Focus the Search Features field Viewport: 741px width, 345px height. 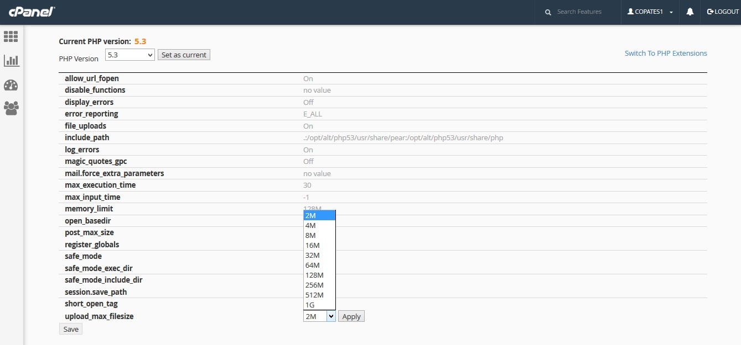click(579, 12)
